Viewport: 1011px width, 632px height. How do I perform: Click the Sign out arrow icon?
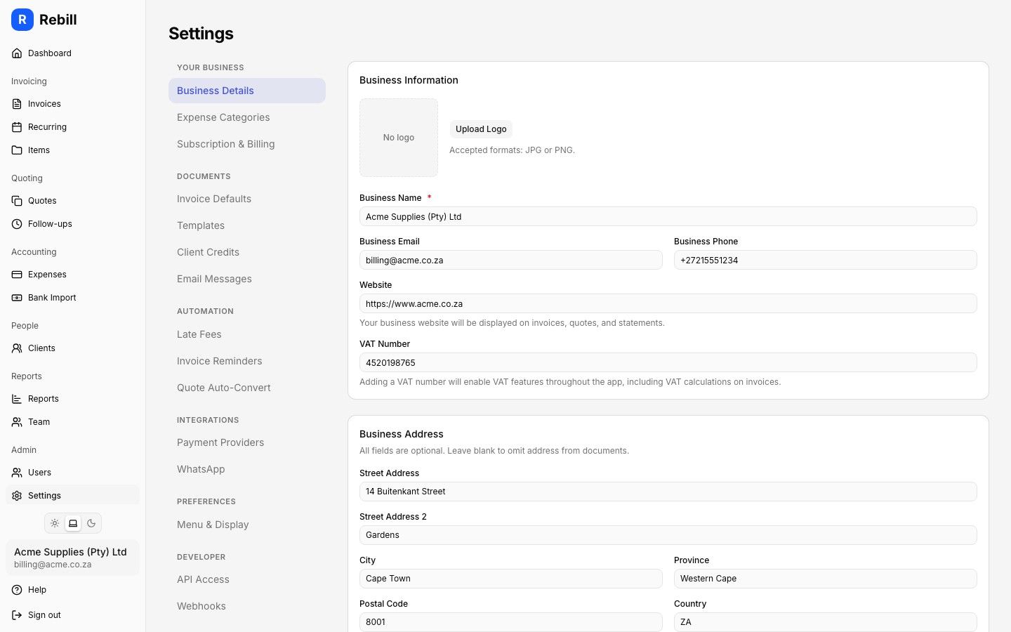[17, 615]
